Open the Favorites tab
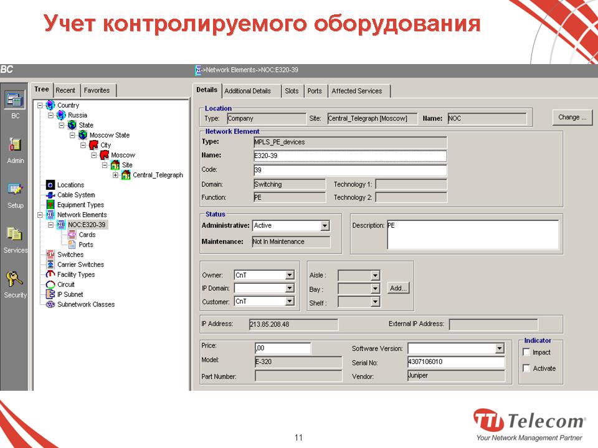This screenshot has height=448, width=598. tap(97, 90)
